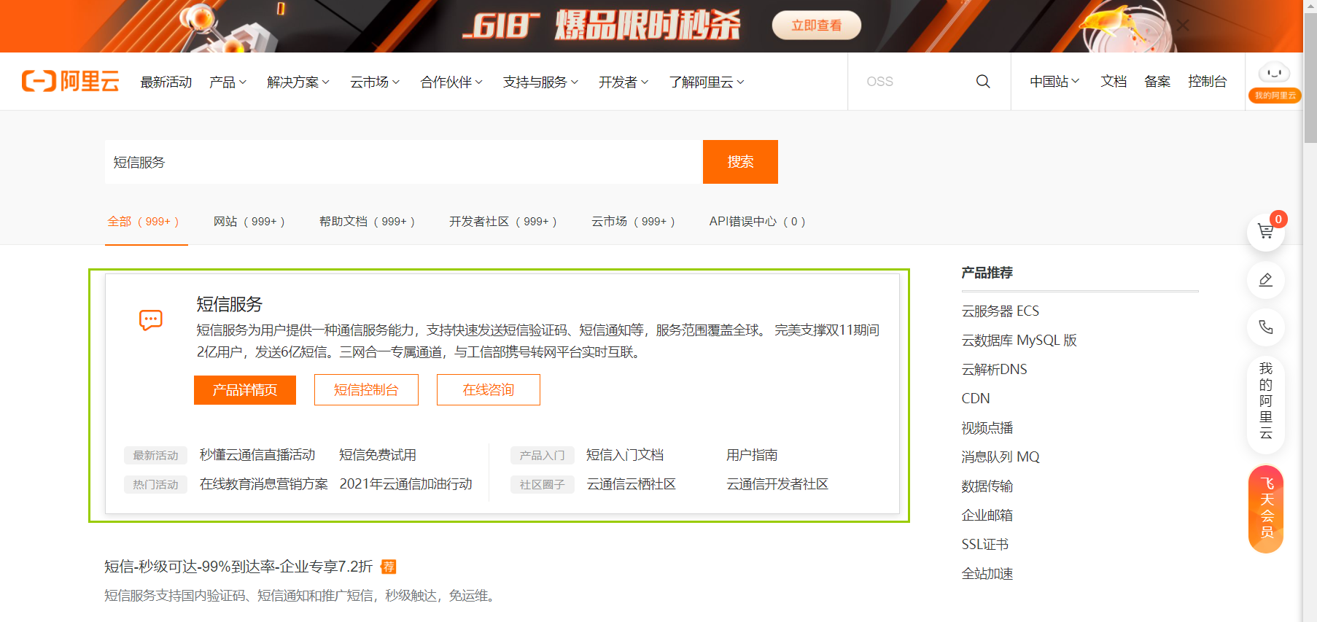This screenshot has width=1317, height=622.
Task: Click the SMS chat bubble icon
Action: tap(151, 320)
